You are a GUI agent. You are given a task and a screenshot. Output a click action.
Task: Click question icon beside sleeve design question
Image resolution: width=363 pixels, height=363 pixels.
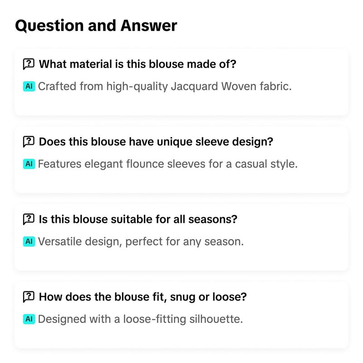pyautogui.click(x=29, y=142)
